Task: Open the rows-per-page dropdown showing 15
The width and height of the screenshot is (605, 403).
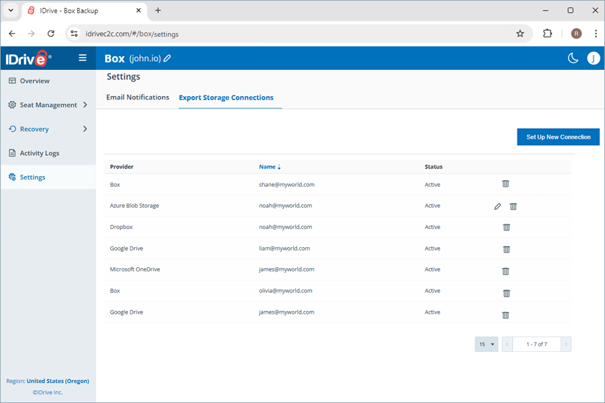Action: 486,344
